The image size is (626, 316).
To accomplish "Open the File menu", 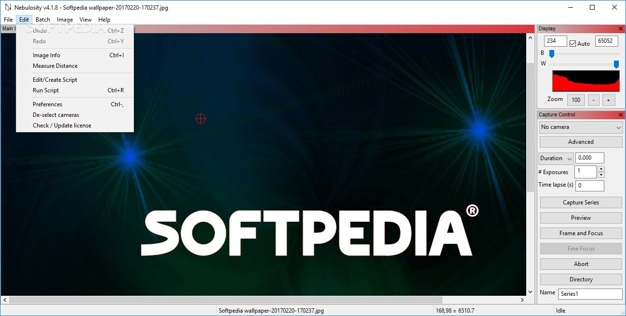I will point(8,20).
